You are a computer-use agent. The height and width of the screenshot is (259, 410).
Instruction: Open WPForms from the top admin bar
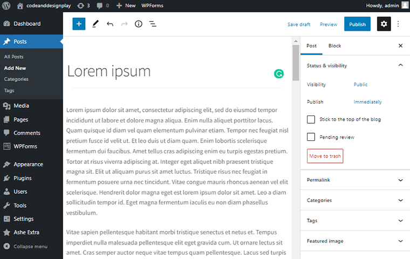pyautogui.click(x=152, y=5)
